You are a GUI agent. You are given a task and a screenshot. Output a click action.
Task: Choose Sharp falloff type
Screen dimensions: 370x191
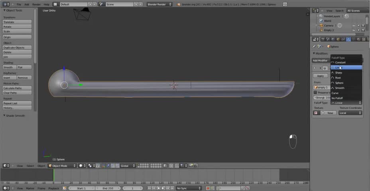coord(346,72)
